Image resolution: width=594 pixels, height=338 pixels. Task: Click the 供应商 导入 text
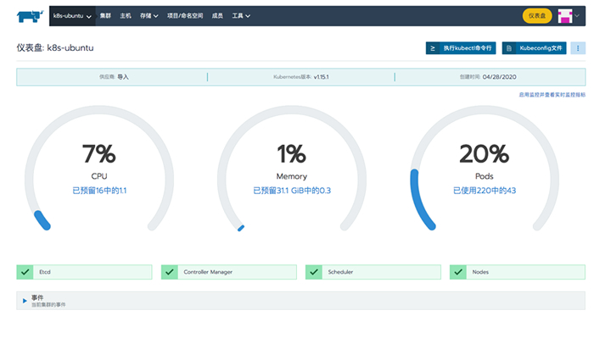tap(114, 77)
